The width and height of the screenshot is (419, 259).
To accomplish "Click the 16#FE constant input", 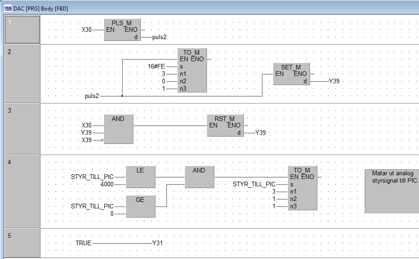I will (156, 67).
